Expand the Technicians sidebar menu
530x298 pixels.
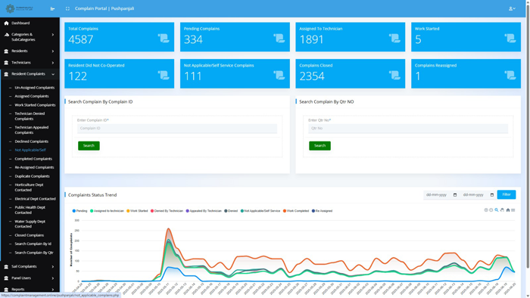pos(30,63)
